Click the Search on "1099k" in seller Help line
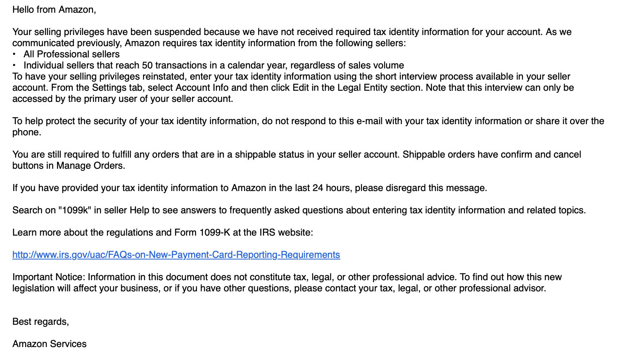The image size is (620, 359). (x=299, y=210)
